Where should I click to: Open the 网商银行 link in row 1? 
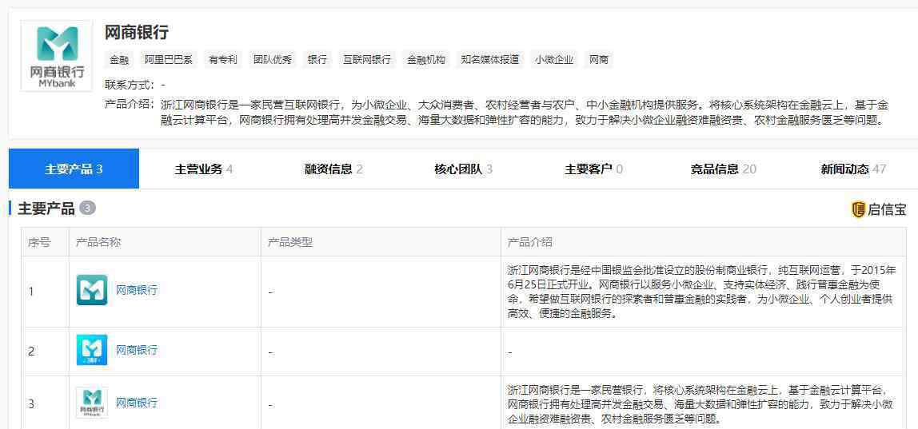pos(137,290)
